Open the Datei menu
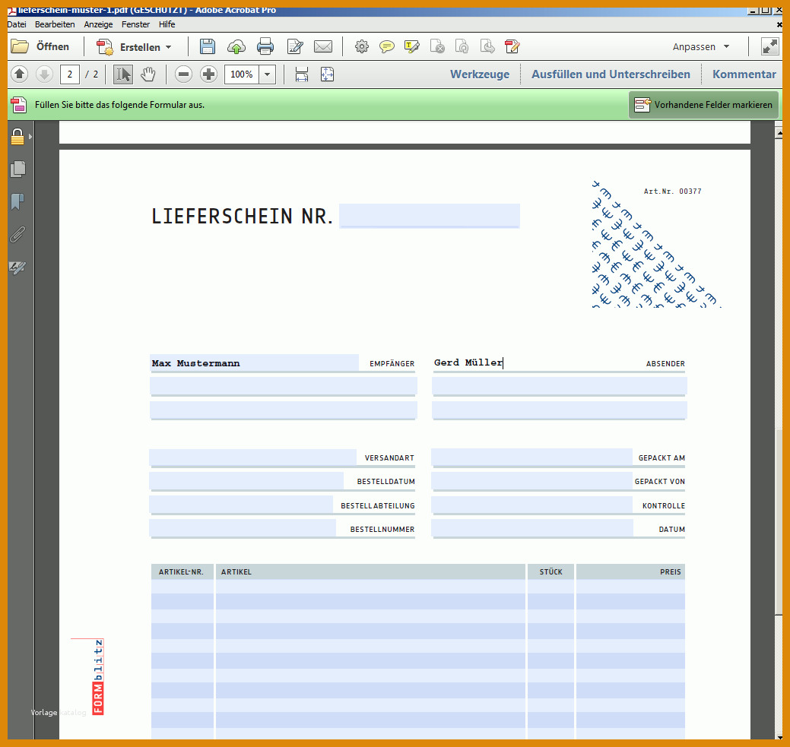The width and height of the screenshot is (790, 747). [x=17, y=24]
